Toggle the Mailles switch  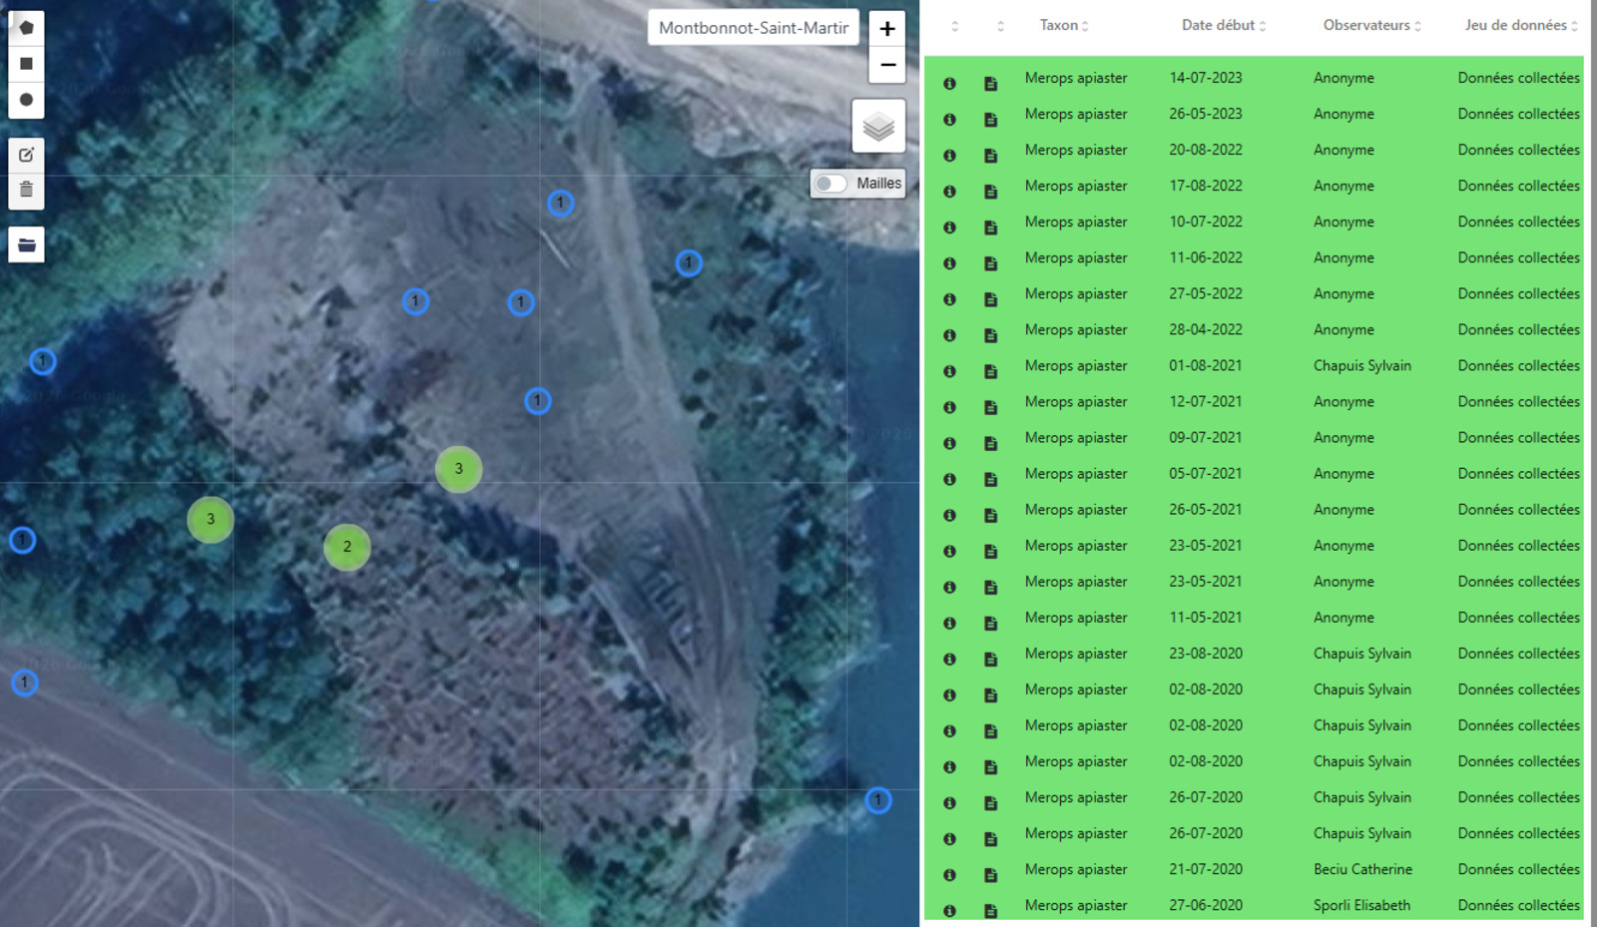(830, 184)
